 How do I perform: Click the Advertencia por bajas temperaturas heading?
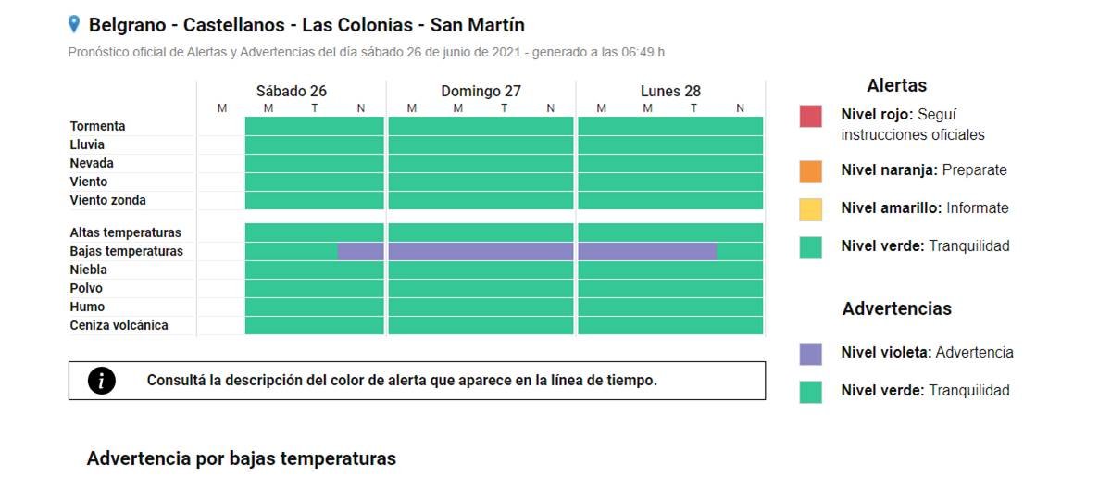coord(241,458)
